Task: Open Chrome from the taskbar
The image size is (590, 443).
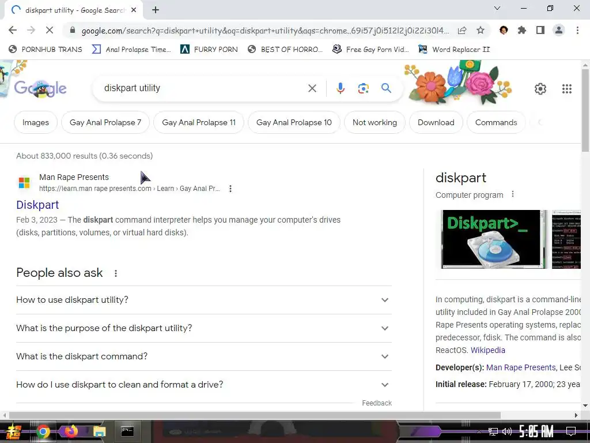Action: point(43,431)
